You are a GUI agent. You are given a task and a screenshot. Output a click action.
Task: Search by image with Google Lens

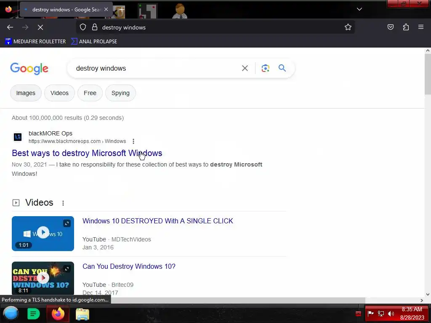tap(265, 68)
